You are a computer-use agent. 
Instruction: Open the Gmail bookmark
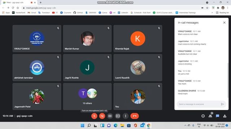32,13
